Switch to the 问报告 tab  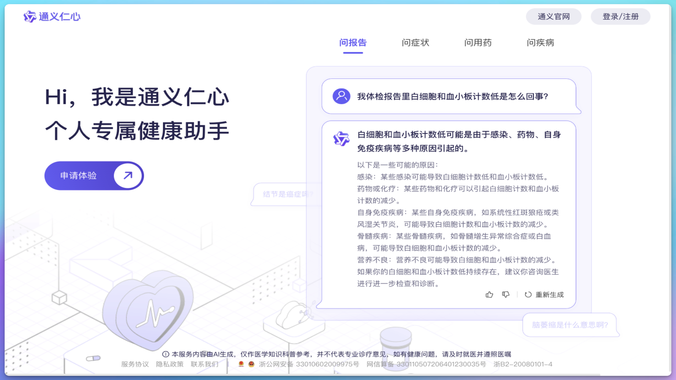tap(353, 43)
